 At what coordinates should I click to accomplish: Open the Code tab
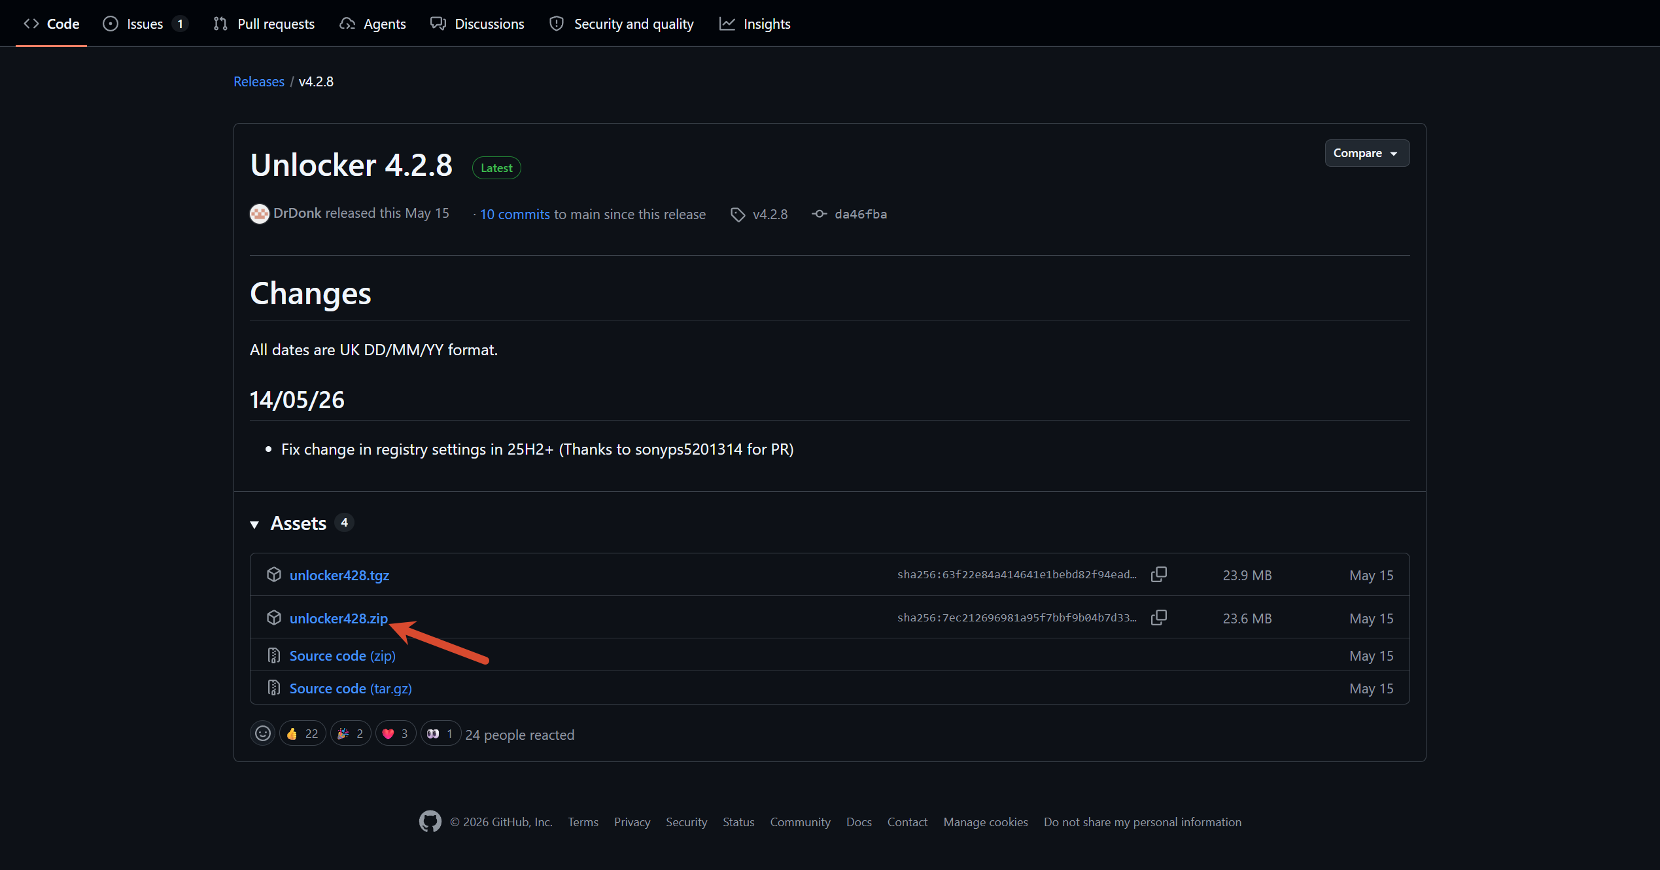51,24
